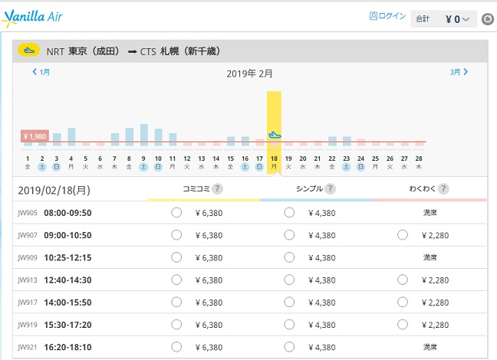Click the コミコミ fare column header

(x=196, y=188)
